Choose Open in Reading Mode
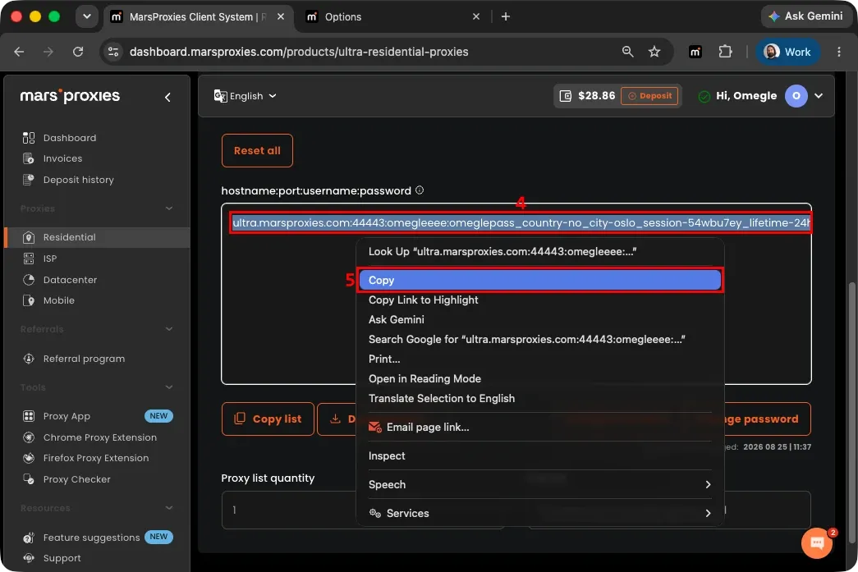Screen dimensions: 858x572 (x=539, y=378)
